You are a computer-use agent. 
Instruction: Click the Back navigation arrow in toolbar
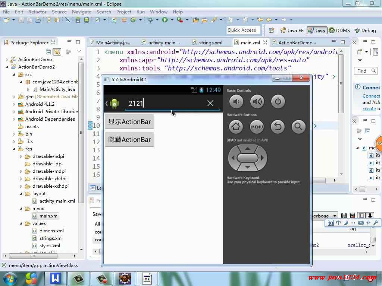click(269, 20)
